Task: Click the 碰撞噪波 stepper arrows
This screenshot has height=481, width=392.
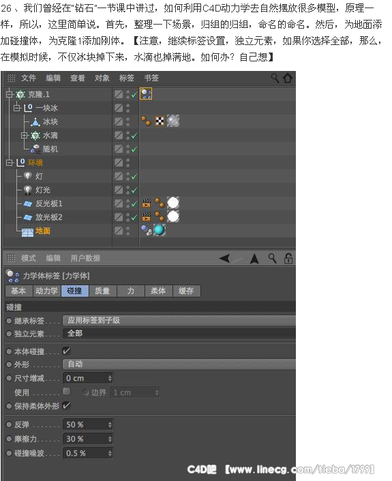Action: [x=110, y=453]
